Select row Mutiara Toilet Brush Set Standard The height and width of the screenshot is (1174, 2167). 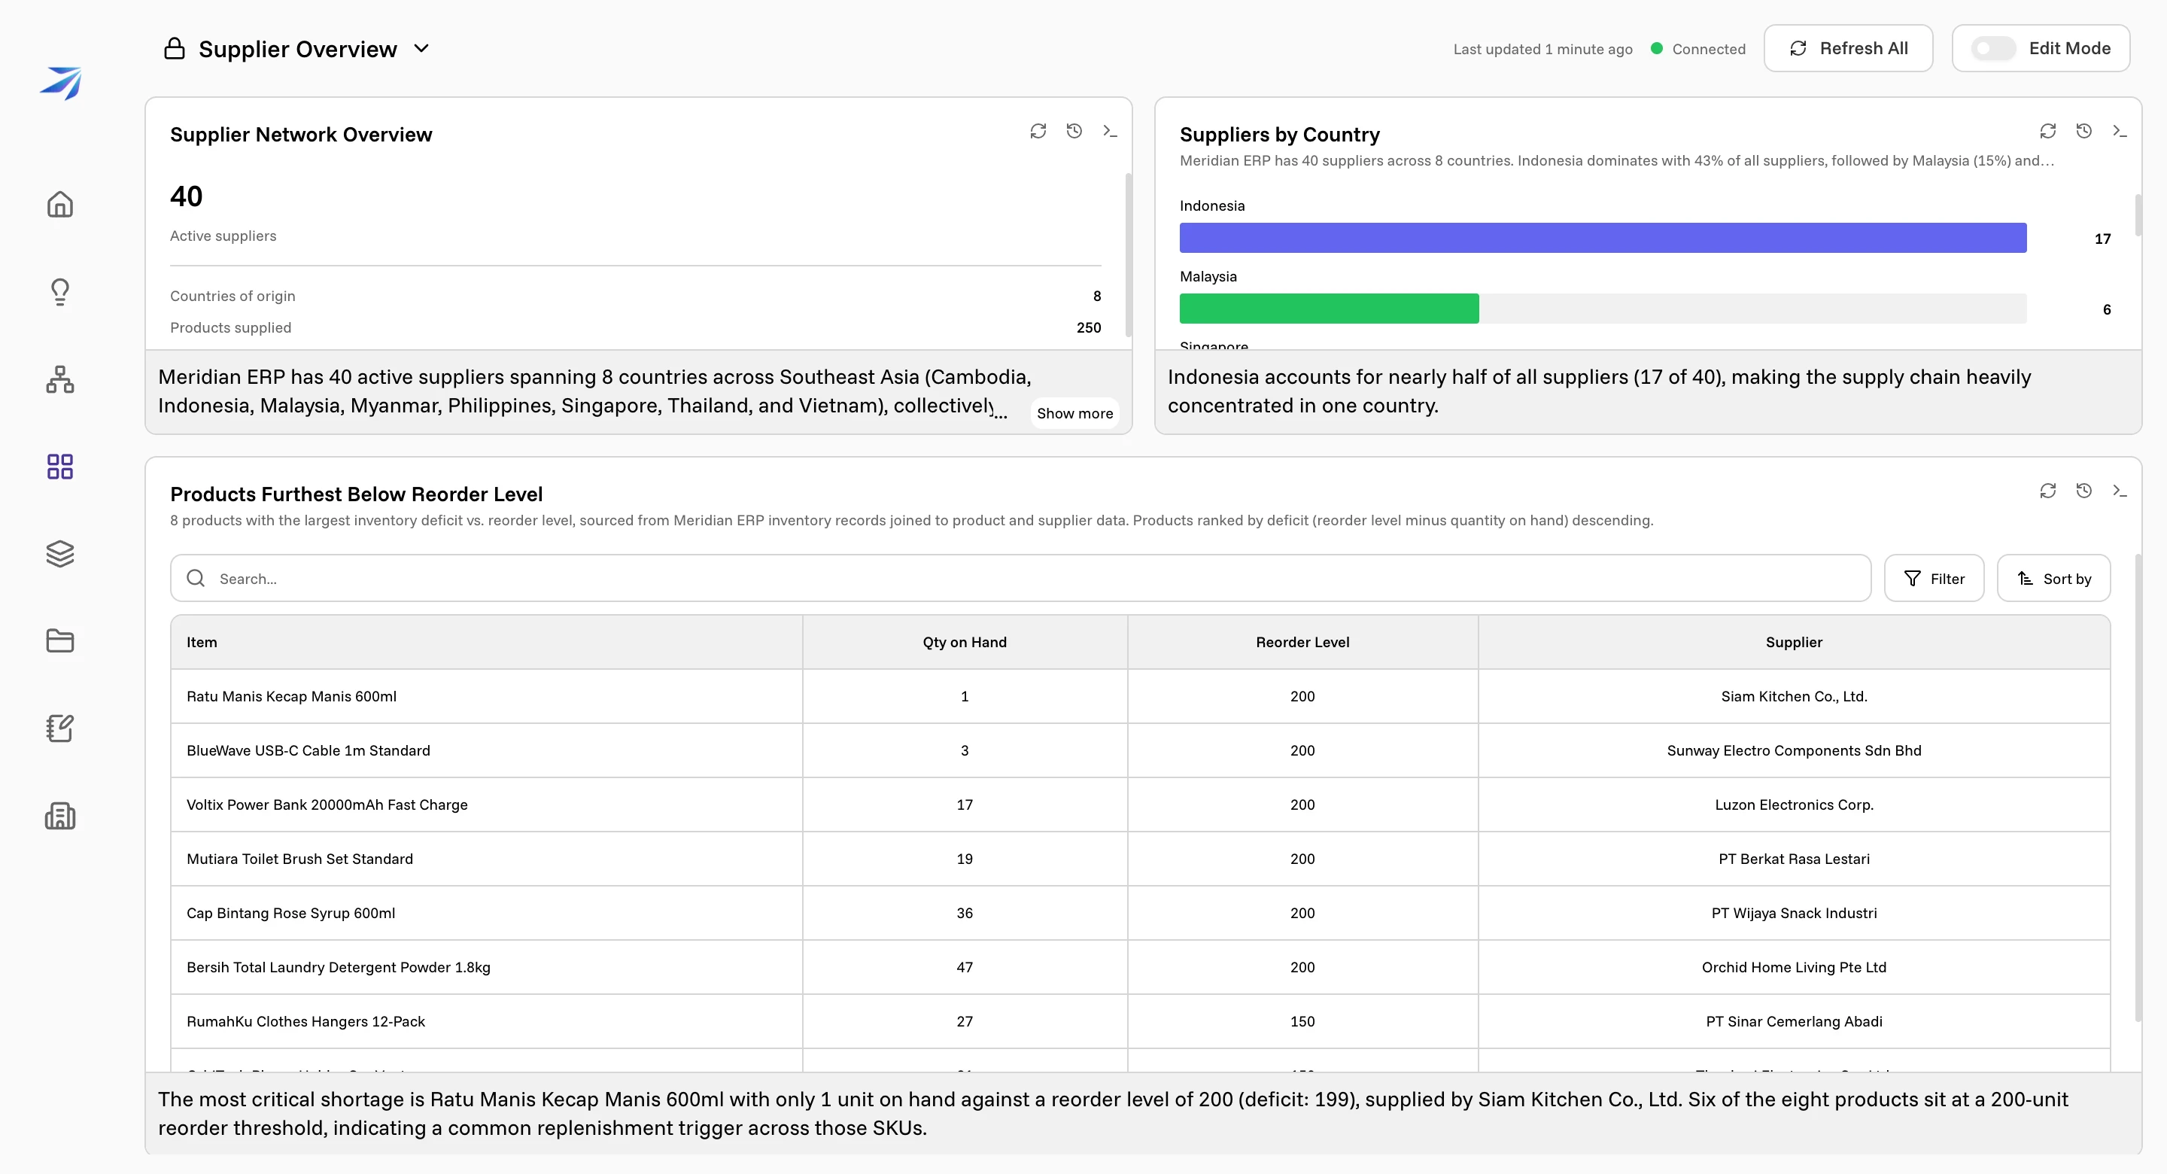pos(1140,859)
